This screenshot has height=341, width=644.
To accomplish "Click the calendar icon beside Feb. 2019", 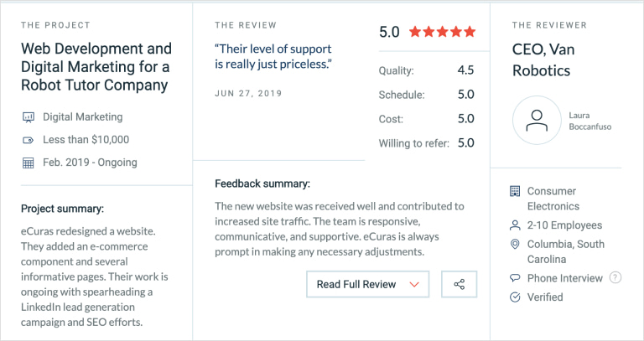I will pyautogui.click(x=28, y=163).
